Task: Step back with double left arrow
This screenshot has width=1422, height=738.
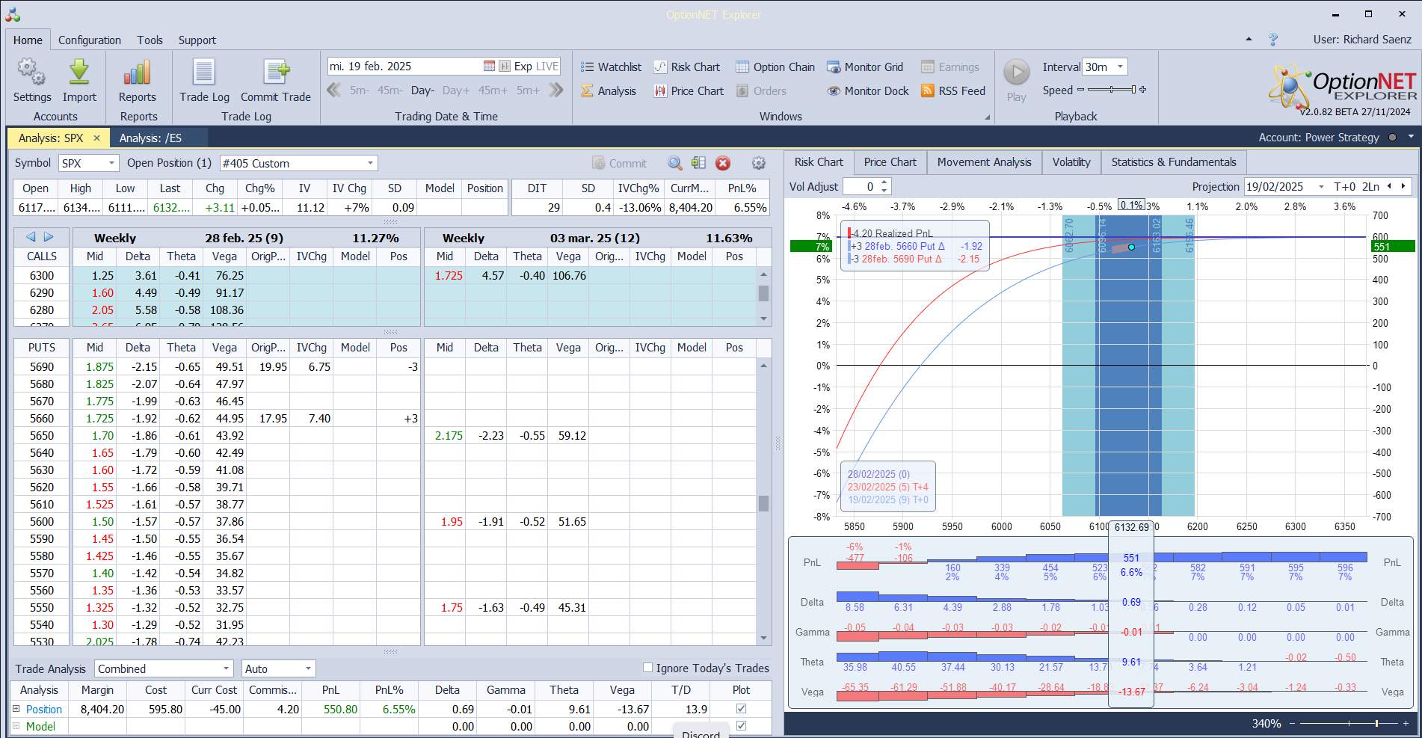Action: click(x=334, y=90)
